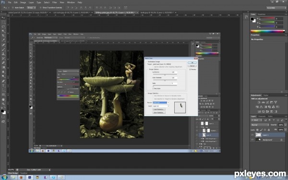Toggle Quick Mask mode in the toolbox
The width and height of the screenshot is (288, 180).
[x=3, y=117]
